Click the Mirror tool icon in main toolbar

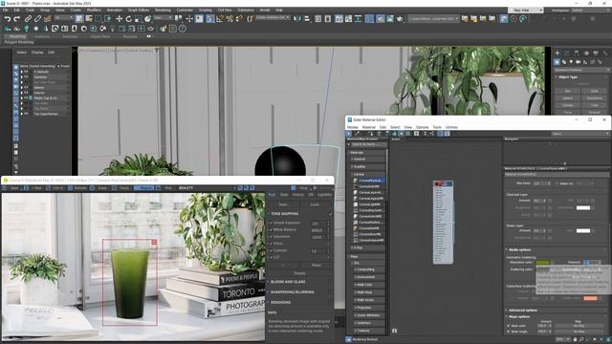(x=297, y=19)
